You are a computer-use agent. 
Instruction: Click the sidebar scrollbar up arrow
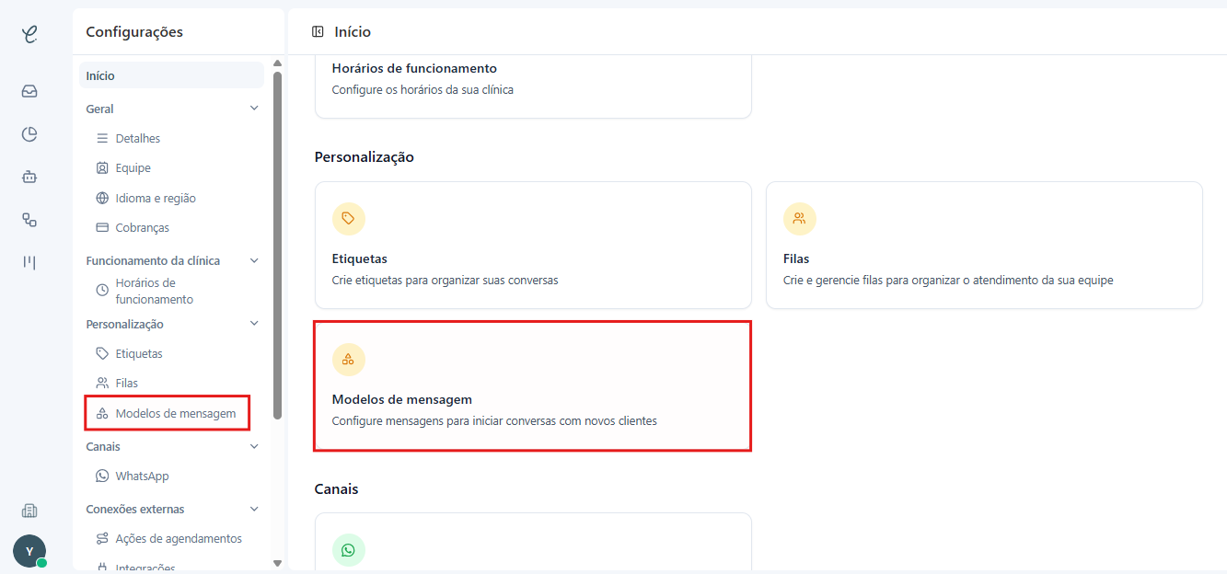[x=277, y=63]
